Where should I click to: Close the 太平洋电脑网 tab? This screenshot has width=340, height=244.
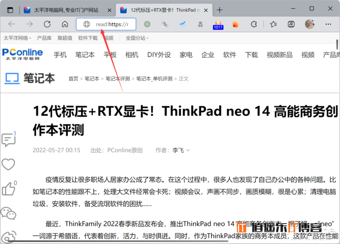[109, 10]
